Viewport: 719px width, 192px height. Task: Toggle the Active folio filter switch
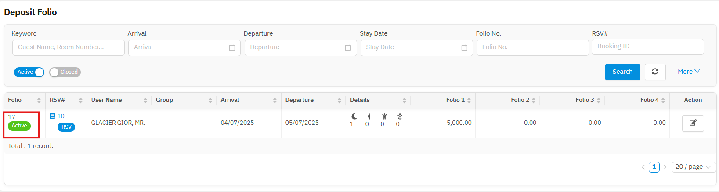pos(29,72)
